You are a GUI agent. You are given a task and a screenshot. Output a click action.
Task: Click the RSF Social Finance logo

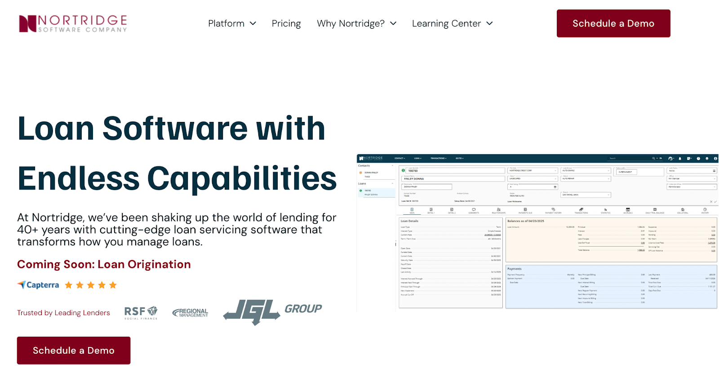pos(141,312)
